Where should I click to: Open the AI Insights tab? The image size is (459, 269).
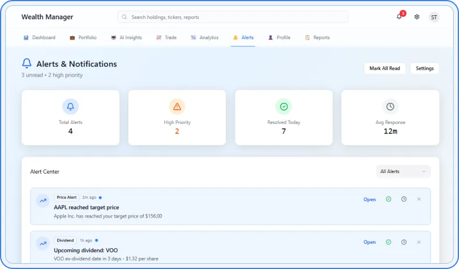tap(126, 37)
